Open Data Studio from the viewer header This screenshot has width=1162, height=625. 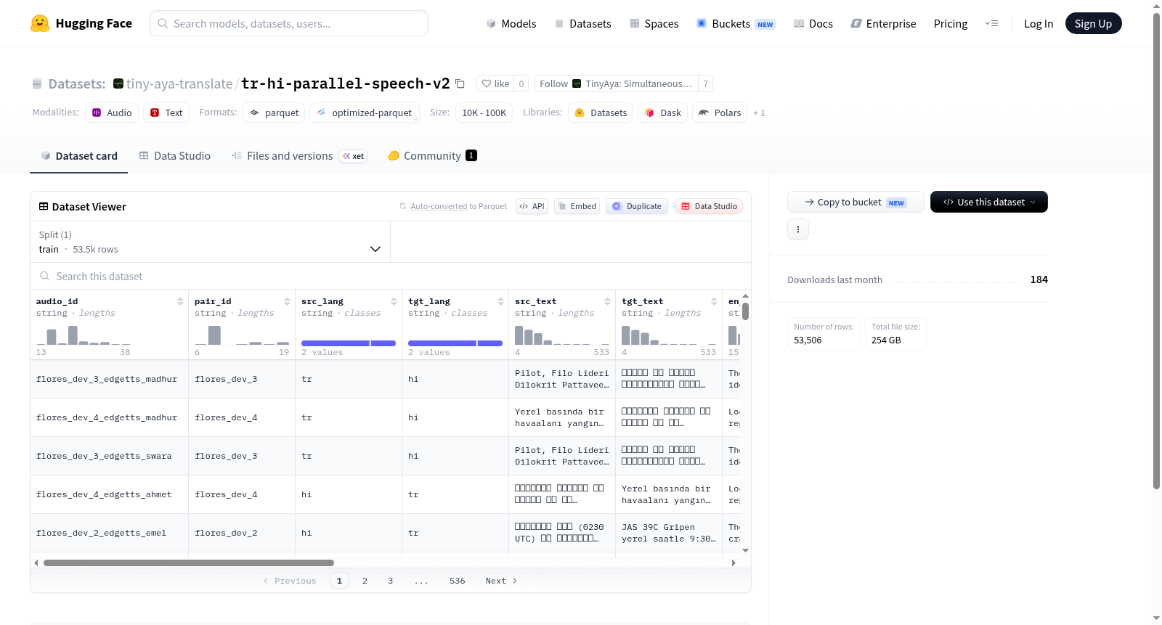709,206
